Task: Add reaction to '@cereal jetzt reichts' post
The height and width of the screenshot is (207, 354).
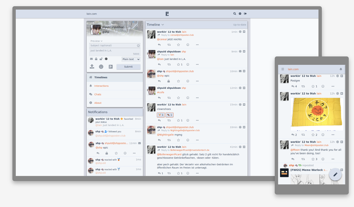Action: (x=188, y=45)
